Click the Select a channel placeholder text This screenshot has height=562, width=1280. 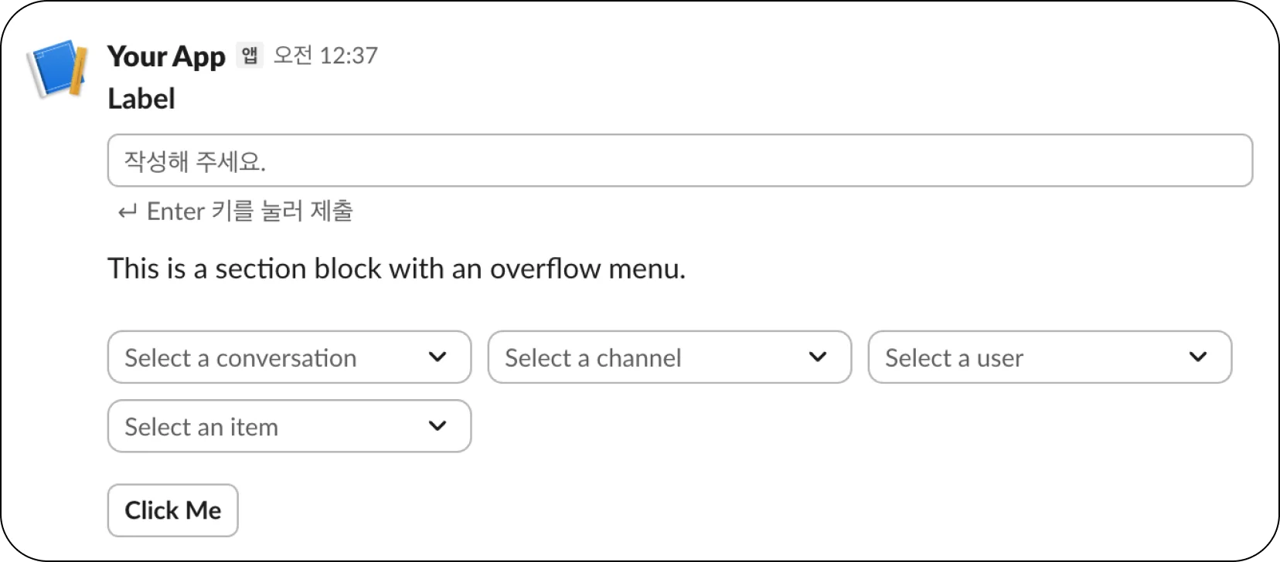click(593, 358)
